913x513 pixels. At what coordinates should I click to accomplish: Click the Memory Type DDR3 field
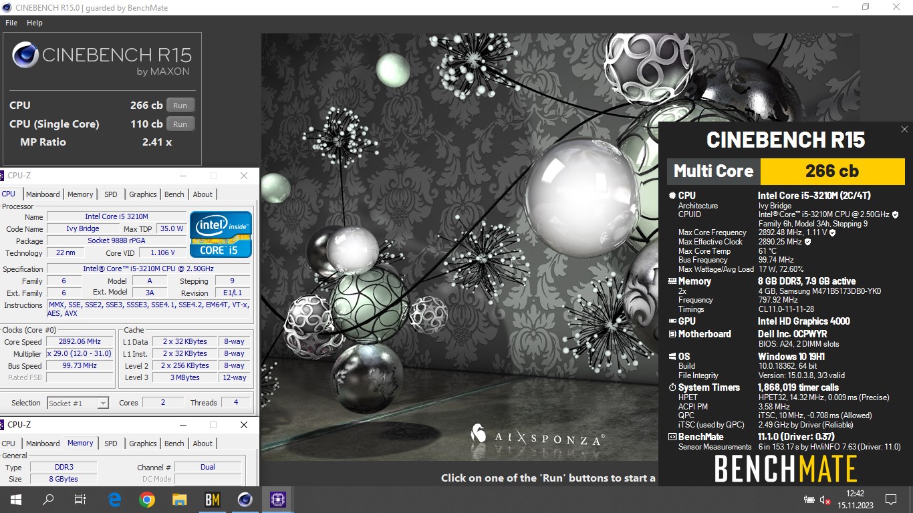tap(63, 467)
